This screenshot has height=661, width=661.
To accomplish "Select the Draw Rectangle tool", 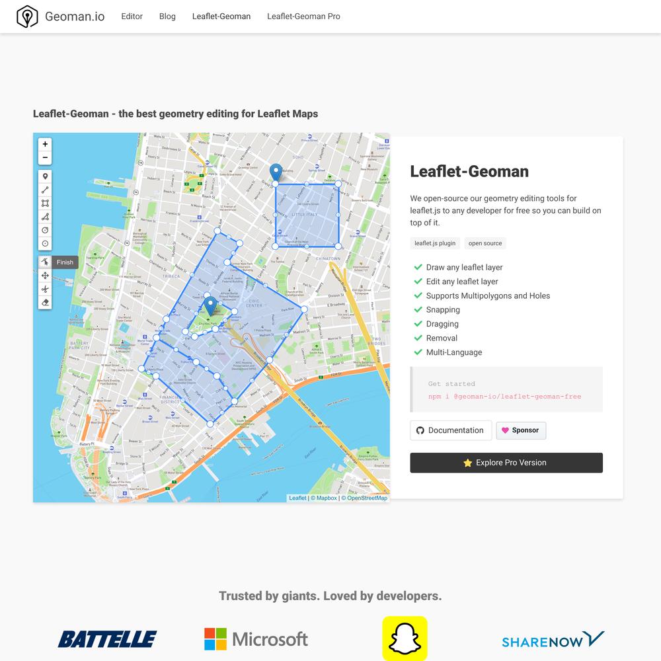I will pos(45,203).
